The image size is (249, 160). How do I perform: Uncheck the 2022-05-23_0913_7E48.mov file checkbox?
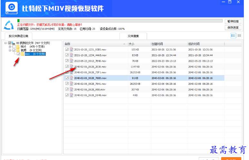pyautogui.click(x=67, y=61)
